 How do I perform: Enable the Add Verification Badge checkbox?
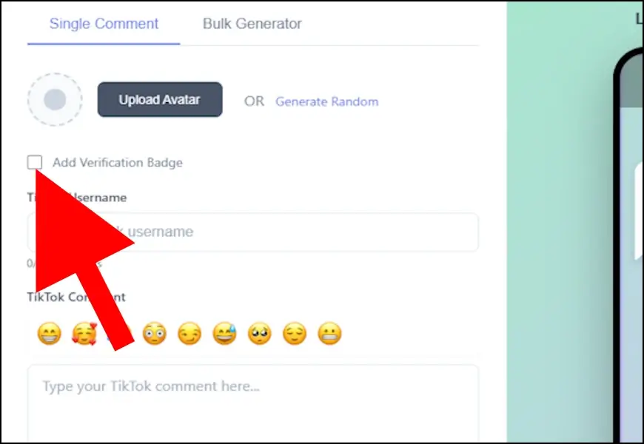click(x=35, y=162)
